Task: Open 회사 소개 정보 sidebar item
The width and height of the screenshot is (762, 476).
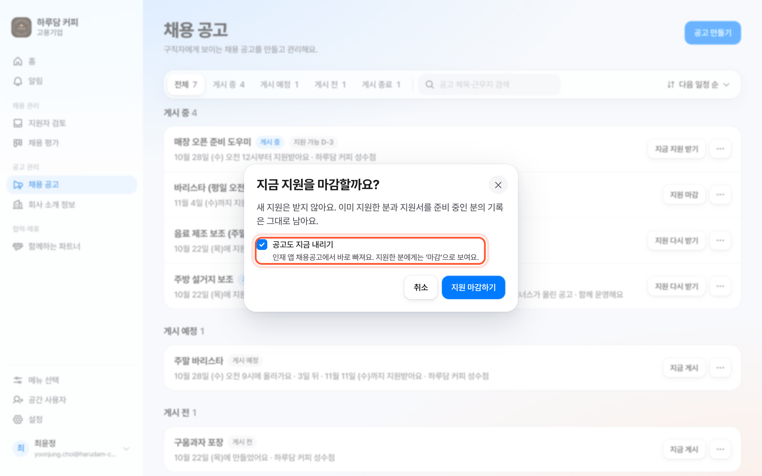Action: pyautogui.click(x=71, y=205)
